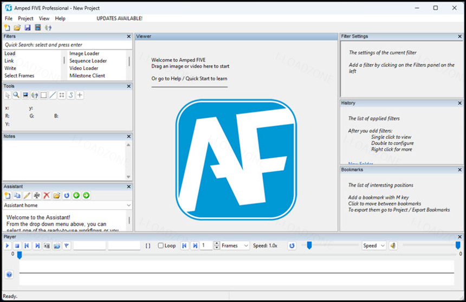The image size is (466, 302).
Task: Click the globe help icon in main toolbar
Action: pyautogui.click(x=48, y=28)
